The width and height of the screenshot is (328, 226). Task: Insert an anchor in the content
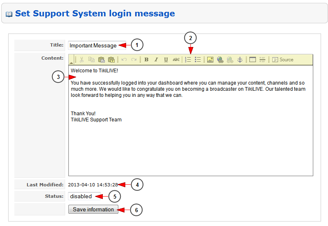point(240,60)
